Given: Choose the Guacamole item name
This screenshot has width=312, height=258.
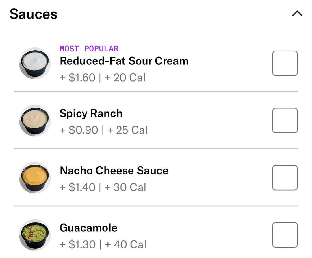Looking at the screenshot, I should click(x=88, y=228).
